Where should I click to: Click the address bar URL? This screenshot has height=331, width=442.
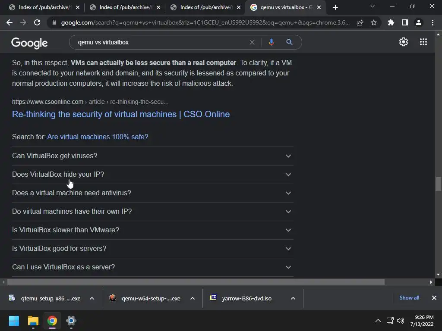click(x=205, y=22)
